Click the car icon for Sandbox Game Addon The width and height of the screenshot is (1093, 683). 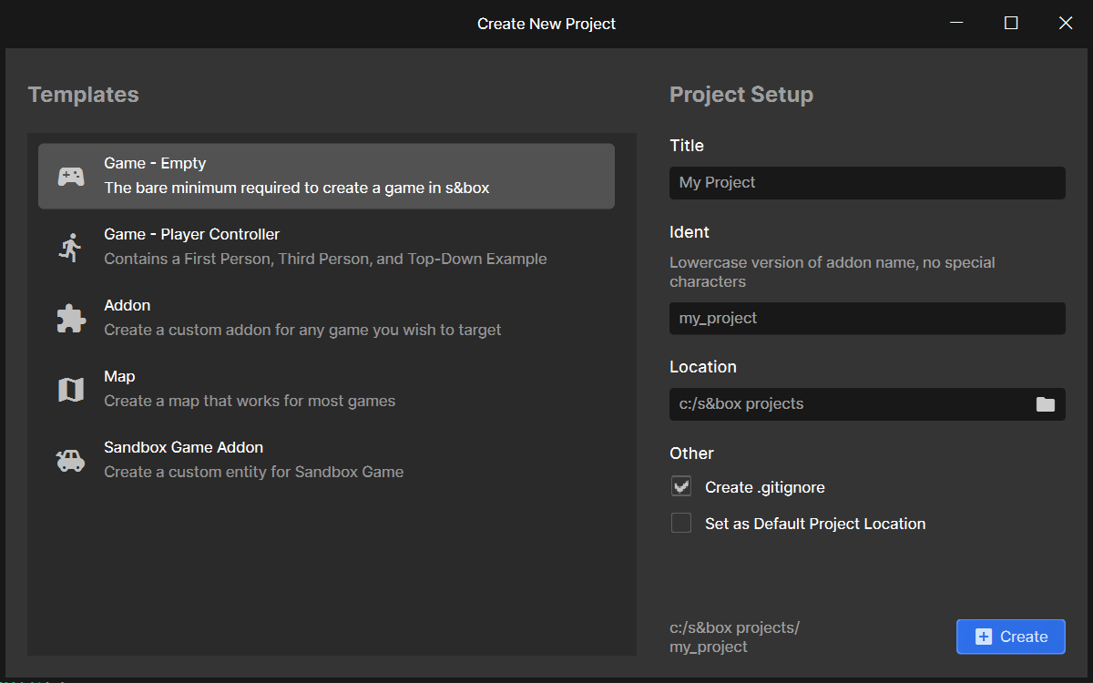tap(71, 461)
